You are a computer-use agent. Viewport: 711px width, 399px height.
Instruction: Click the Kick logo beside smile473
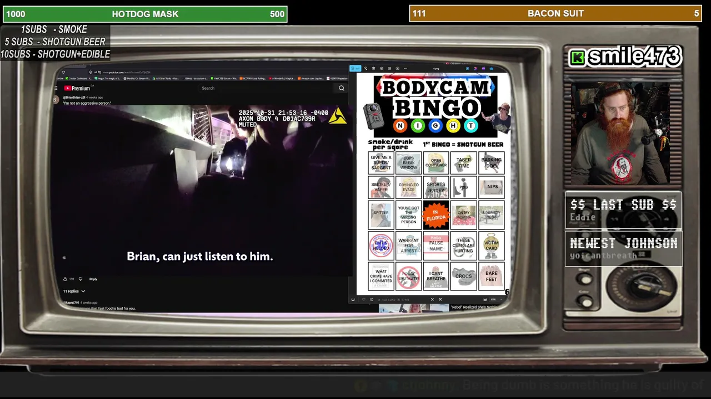pos(578,58)
